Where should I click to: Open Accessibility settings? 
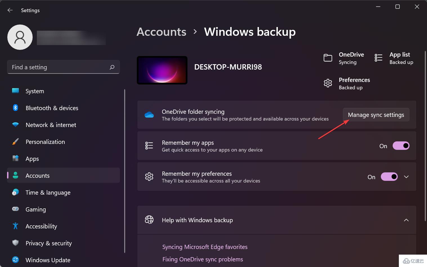64,226
